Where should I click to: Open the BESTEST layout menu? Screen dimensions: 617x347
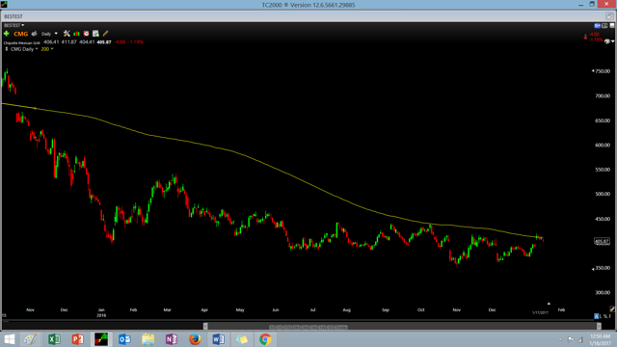click(x=13, y=25)
